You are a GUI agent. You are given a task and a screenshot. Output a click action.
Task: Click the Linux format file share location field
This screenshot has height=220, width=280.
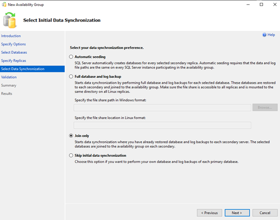[162, 125]
